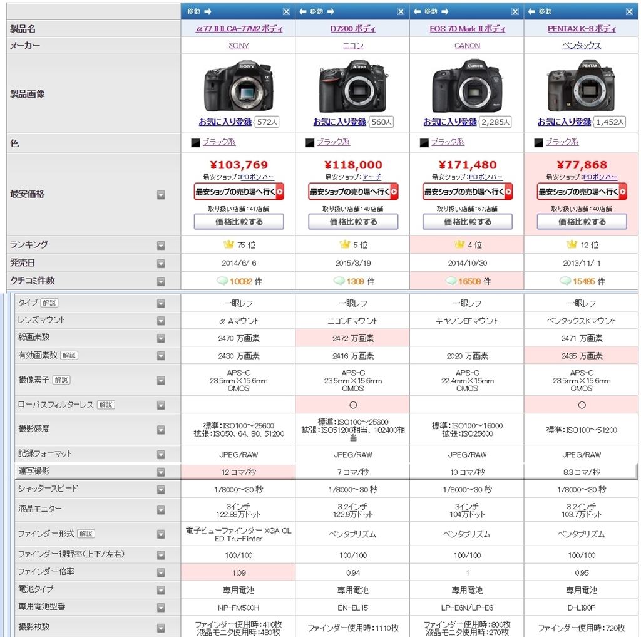The width and height of the screenshot is (641, 637).
Task: Move α77 II column right with arrow
Action: 208,11
